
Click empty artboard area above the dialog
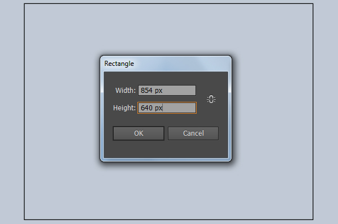pyautogui.click(x=168, y=29)
